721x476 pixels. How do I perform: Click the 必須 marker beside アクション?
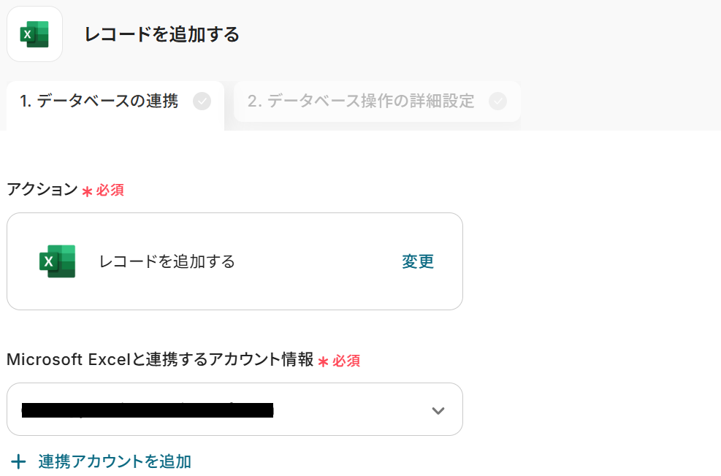tap(110, 191)
